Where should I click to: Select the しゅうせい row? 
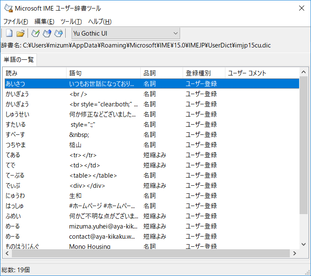[x=152, y=114]
